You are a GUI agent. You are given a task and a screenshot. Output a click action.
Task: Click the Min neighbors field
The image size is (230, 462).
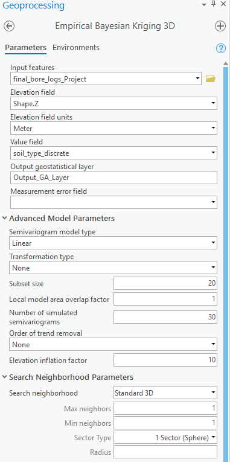click(x=165, y=423)
